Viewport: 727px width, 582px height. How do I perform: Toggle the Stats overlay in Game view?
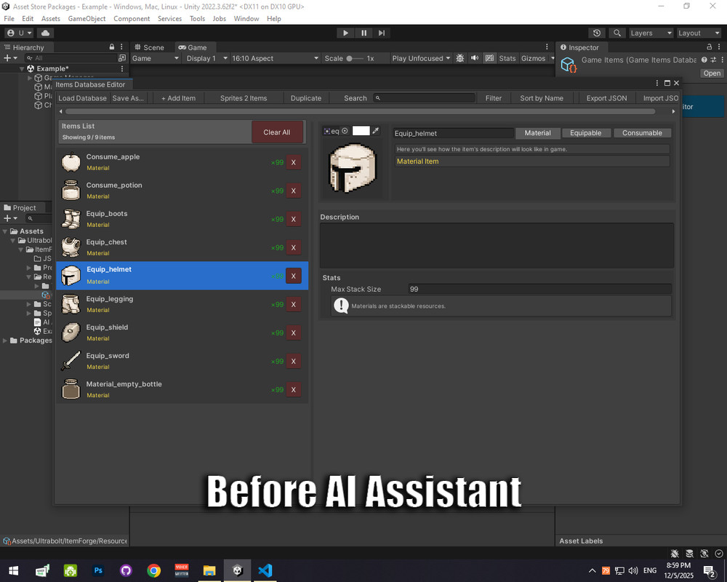(x=507, y=57)
